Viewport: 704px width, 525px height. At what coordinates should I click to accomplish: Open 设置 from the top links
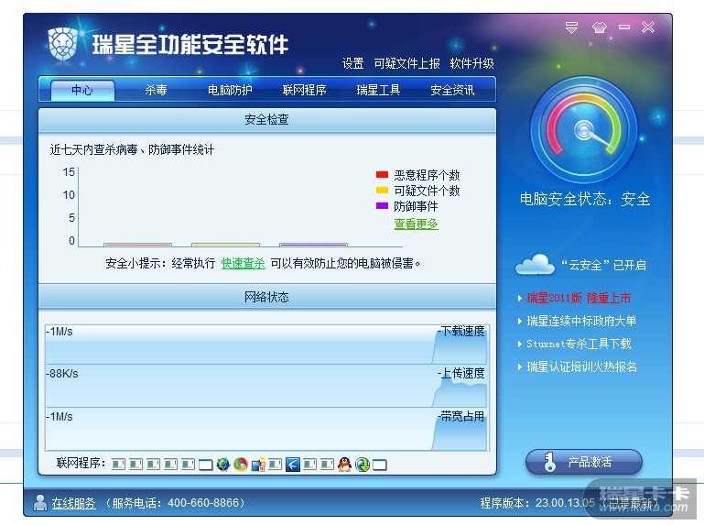pyautogui.click(x=352, y=63)
